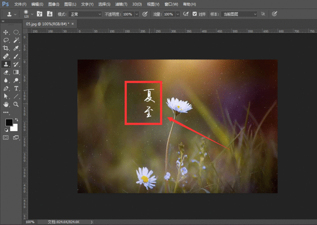The image size is (317, 225).
Task: Swap foreground and background colors
Action: click(16, 120)
